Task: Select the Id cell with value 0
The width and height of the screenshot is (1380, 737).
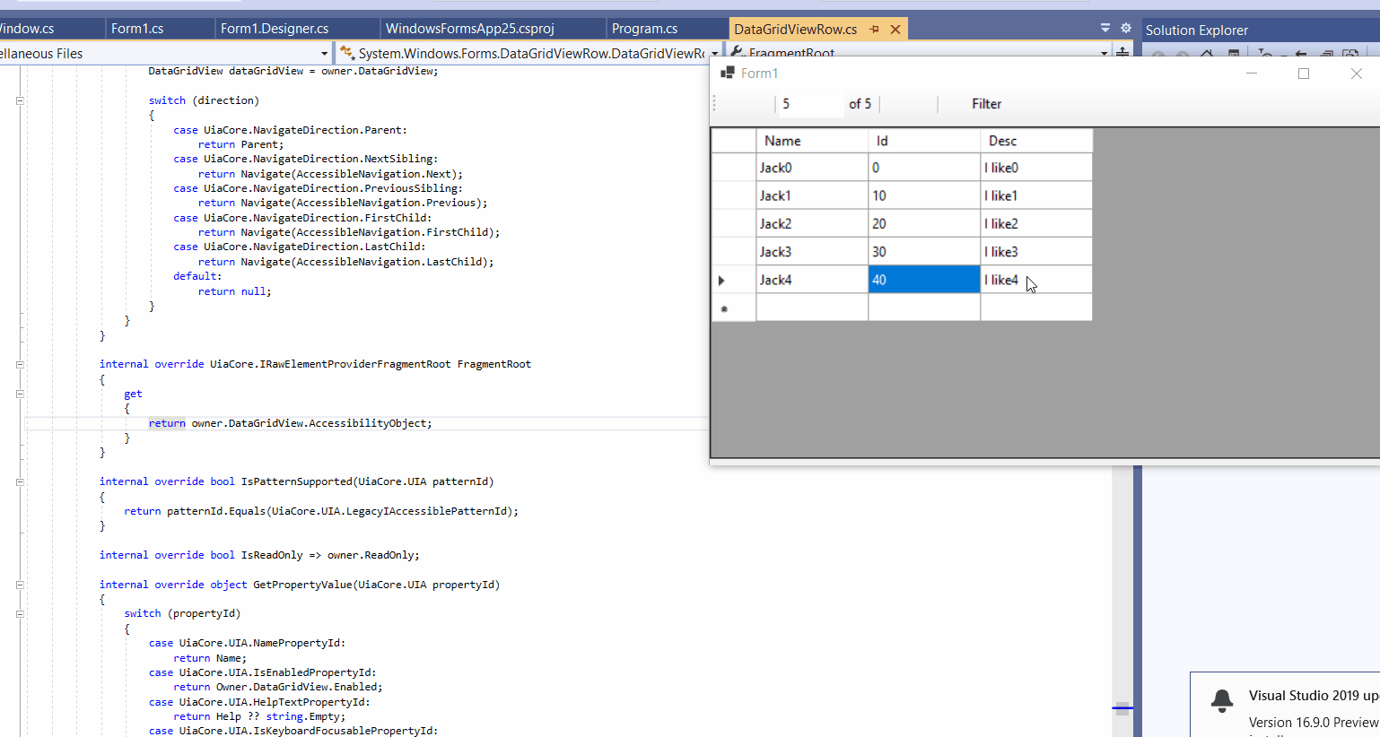Action: [x=924, y=168]
